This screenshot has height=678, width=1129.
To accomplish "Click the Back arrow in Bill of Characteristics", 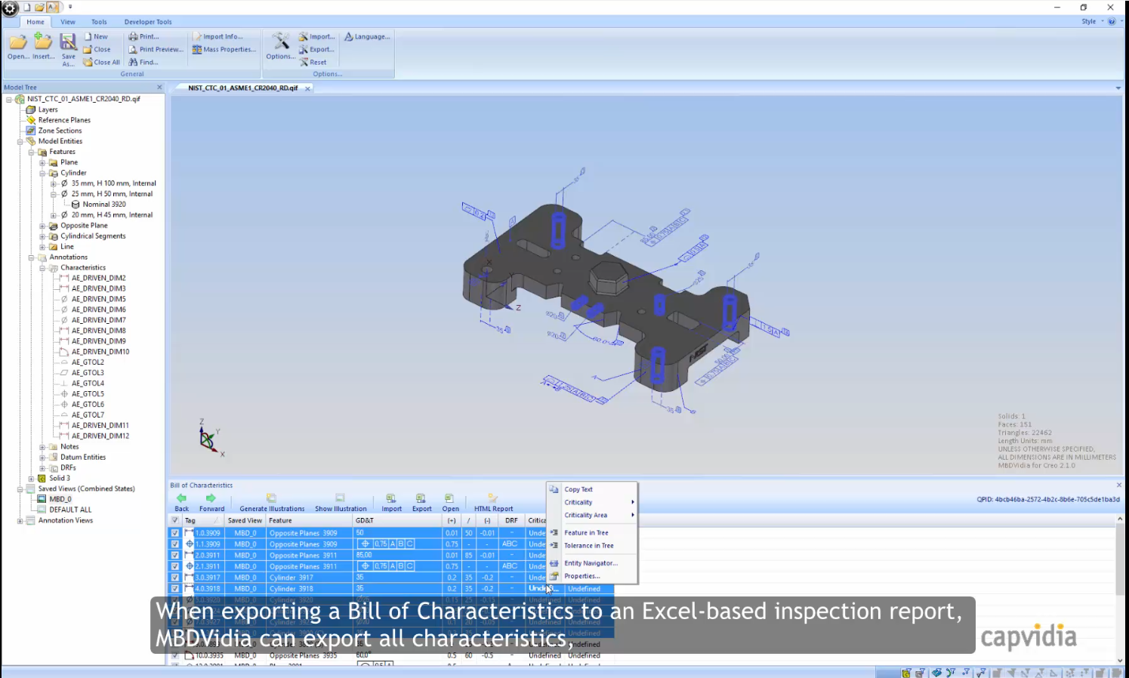I will 181,498.
